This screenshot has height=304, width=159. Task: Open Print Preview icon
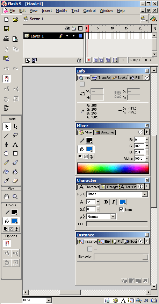(x=15, y=39)
